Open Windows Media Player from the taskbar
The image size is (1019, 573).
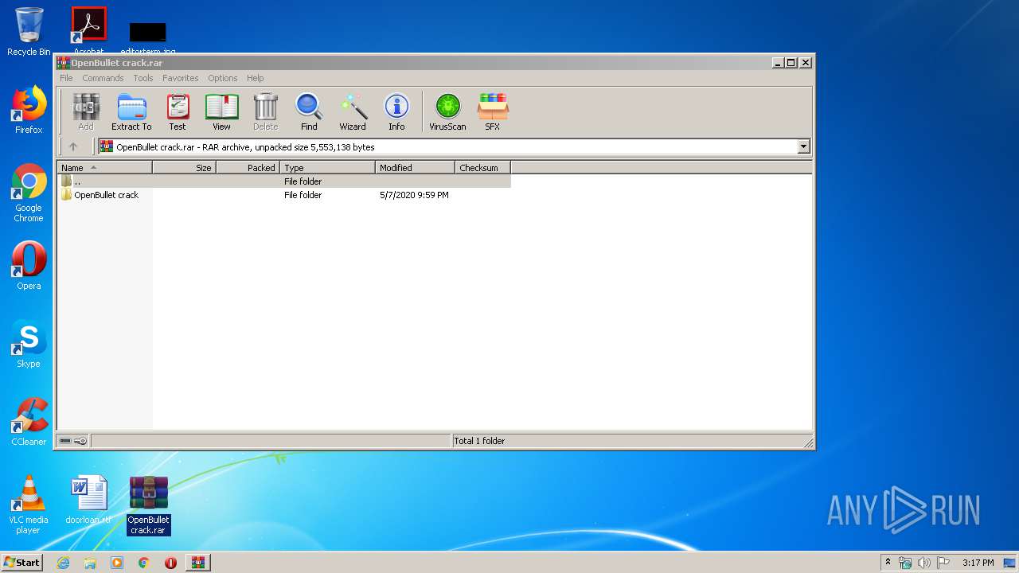[x=117, y=563]
